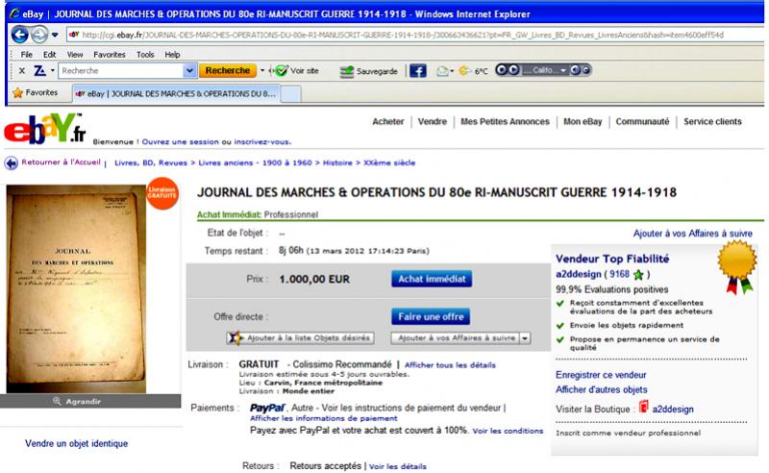769x473 pixels.
Task: Open the arrow next to Recherche button
Action: (x=261, y=70)
